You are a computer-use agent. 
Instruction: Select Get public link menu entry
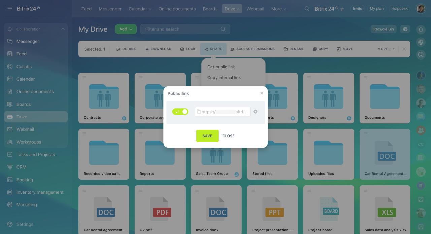(x=221, y=67)
